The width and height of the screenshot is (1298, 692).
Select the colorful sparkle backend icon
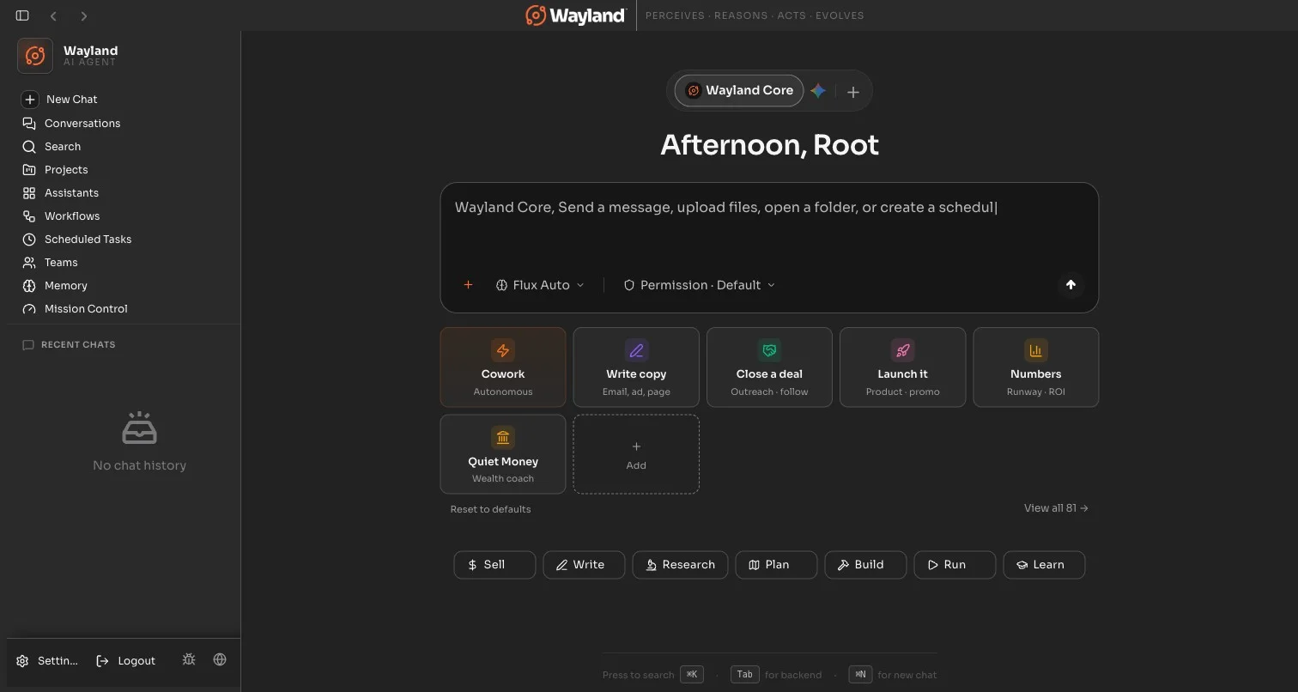tap(818, 91)
